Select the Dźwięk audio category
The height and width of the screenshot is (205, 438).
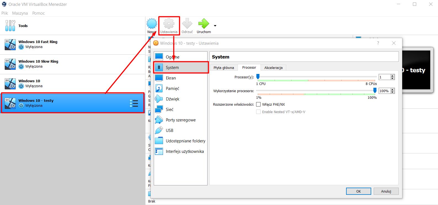click(x=180, y=99)
